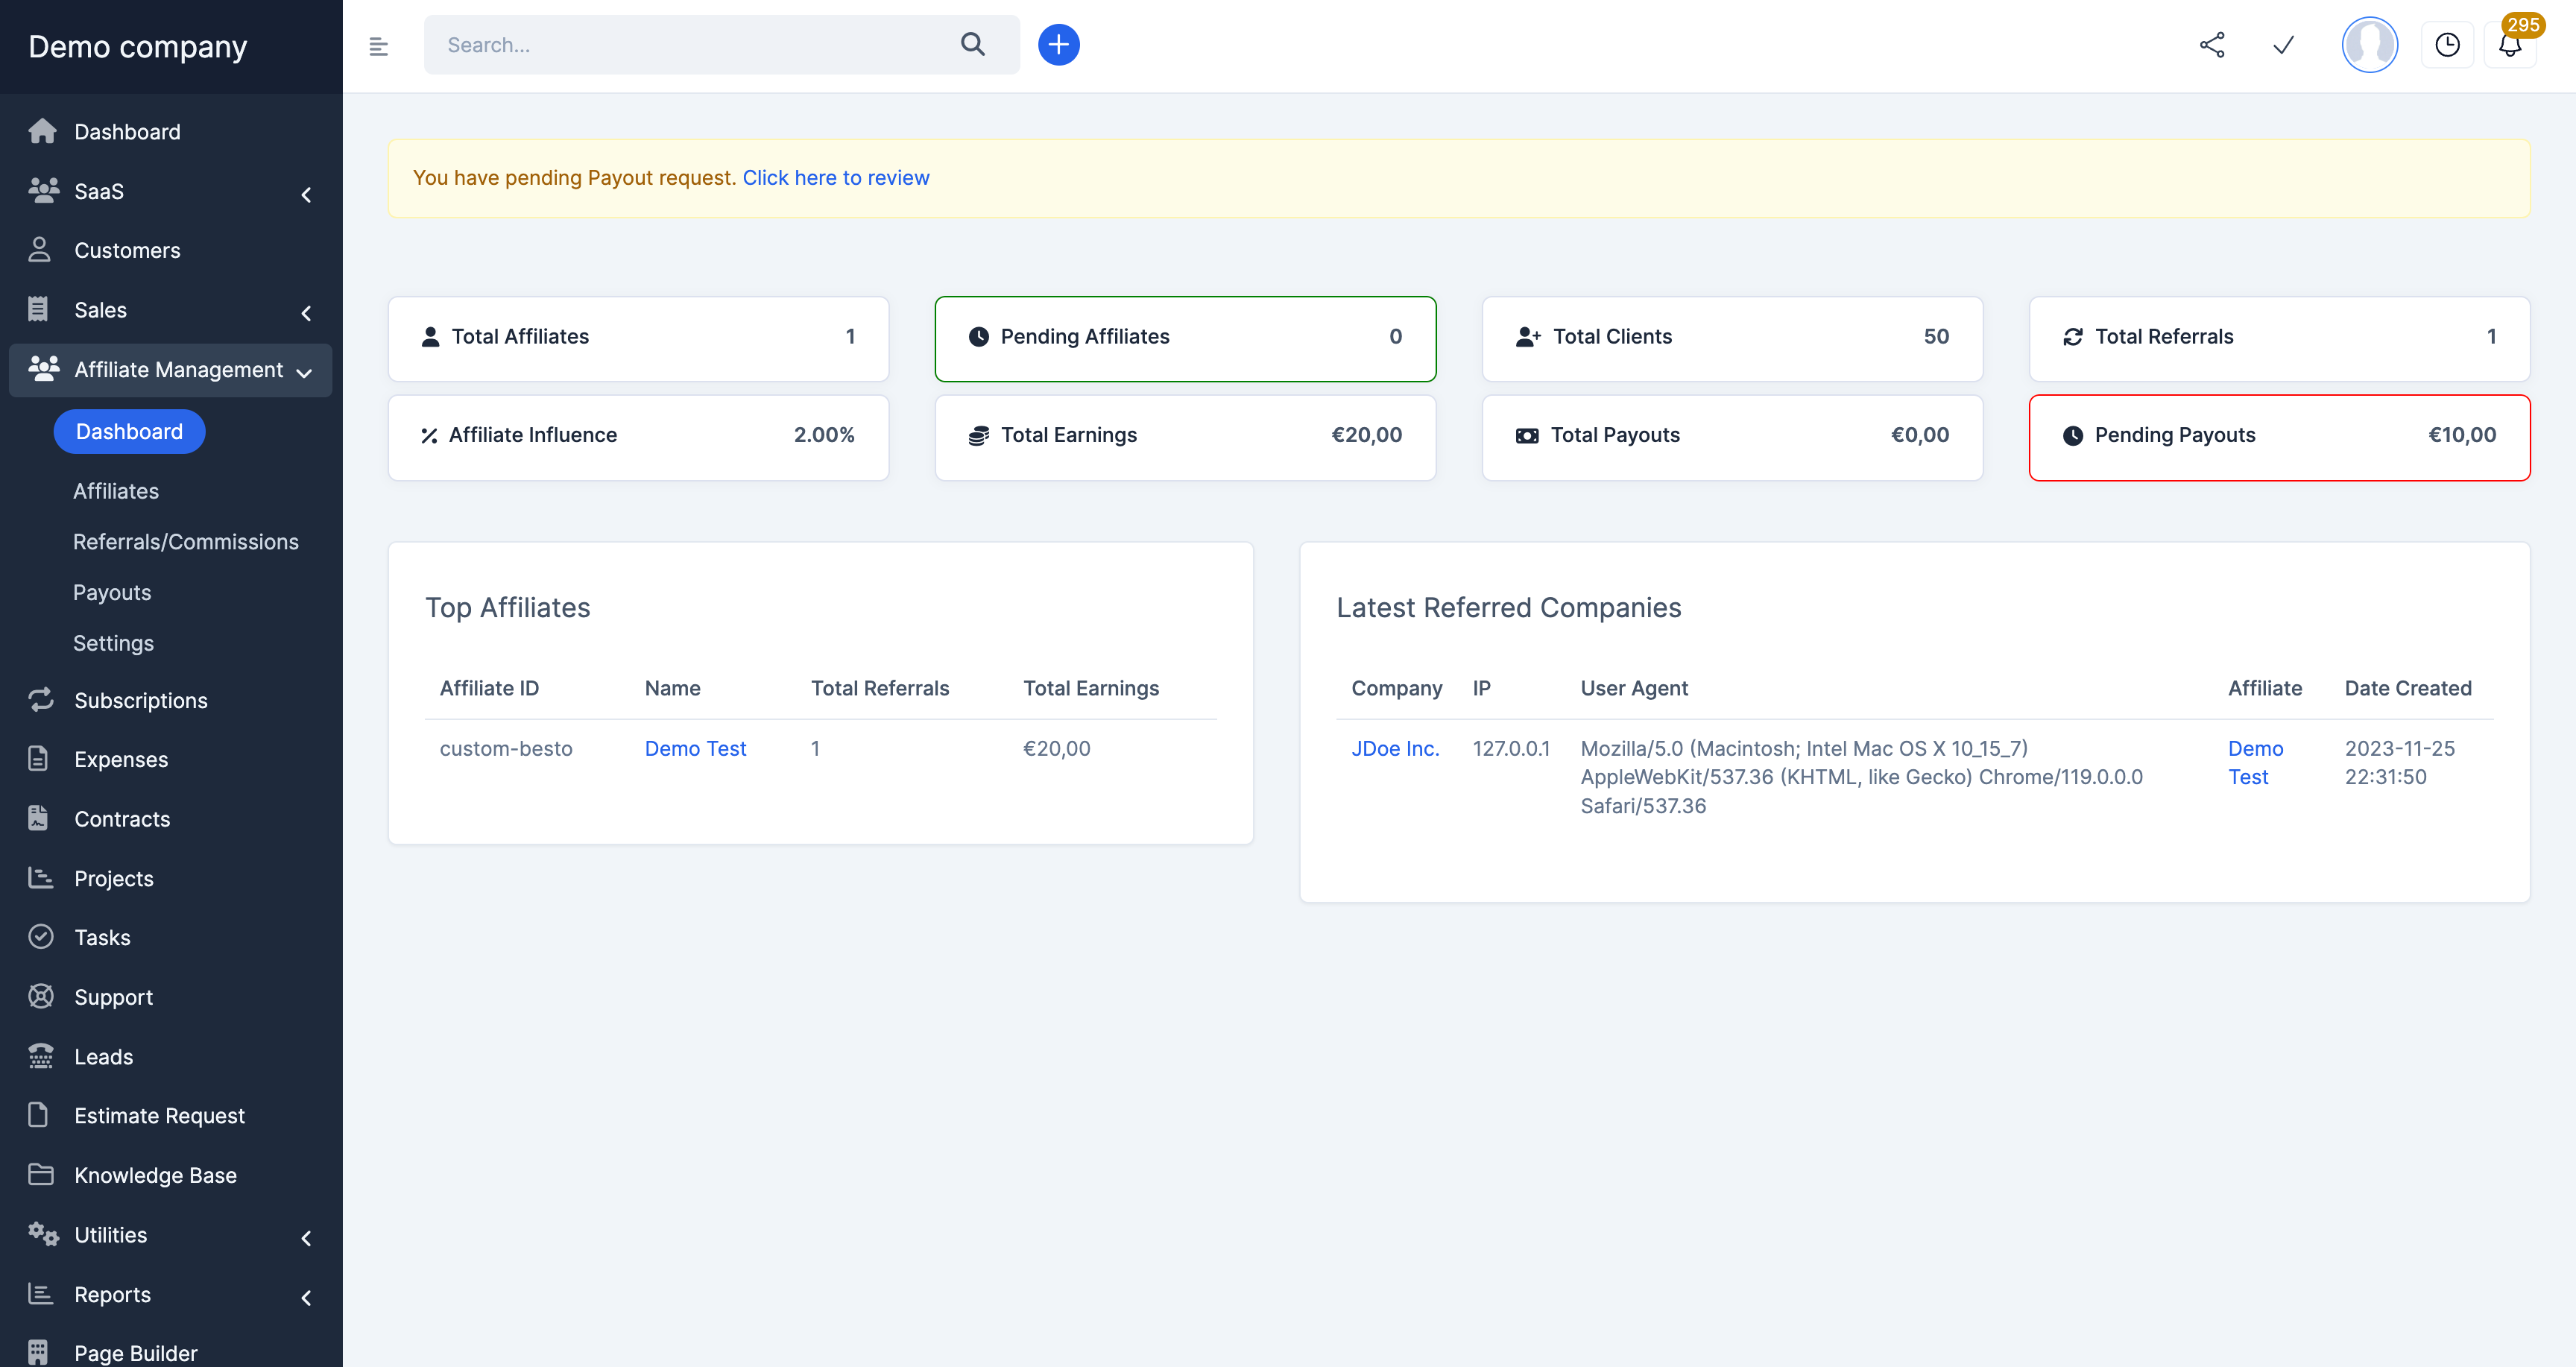The height and width of the screenshot is (1367, 2576).
Task: Click the 2023-11-25 date created cell
Action: pyautogui.click(x=2399, y=762)
